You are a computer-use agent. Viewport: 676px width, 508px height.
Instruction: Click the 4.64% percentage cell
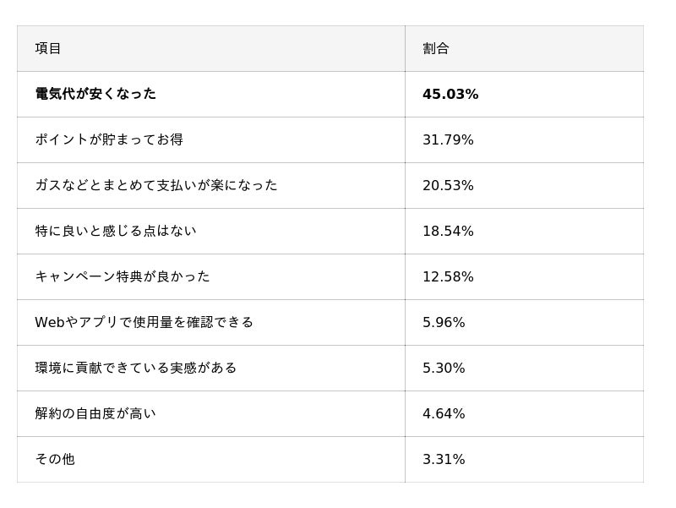[444, 414]
